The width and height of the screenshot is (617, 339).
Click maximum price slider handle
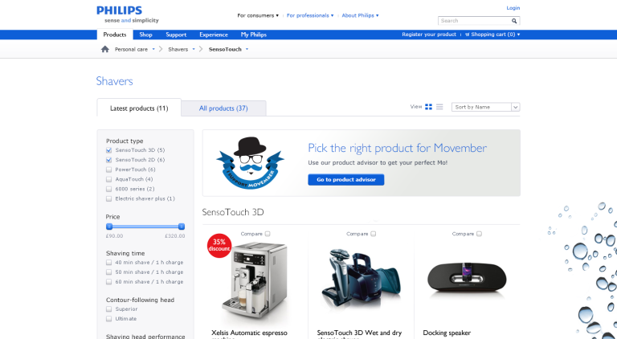(182, 227)
